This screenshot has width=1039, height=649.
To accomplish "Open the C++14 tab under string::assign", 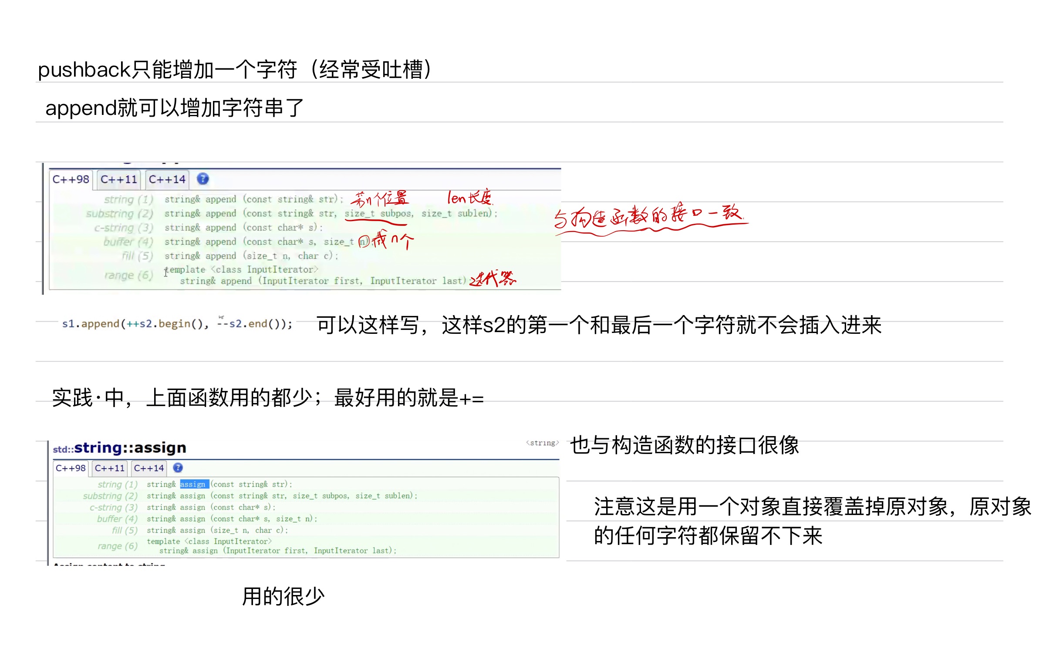I will pos(148,468).
